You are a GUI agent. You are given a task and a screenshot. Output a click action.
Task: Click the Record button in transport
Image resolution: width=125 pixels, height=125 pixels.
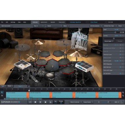[45, 102]
